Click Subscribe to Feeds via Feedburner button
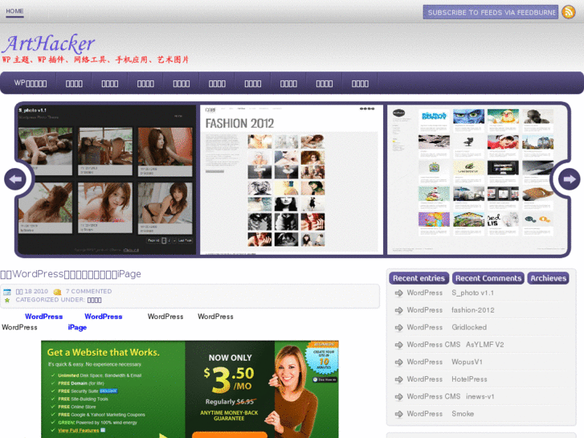 (x=491, y=12)
